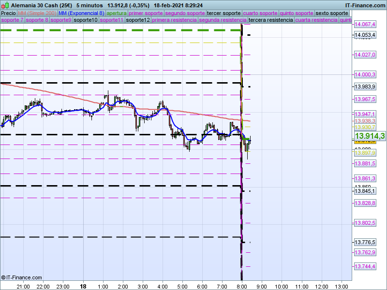Click the soporte10 indicator label
Viewport: 387px width, 290px height.
click(86, 20)
